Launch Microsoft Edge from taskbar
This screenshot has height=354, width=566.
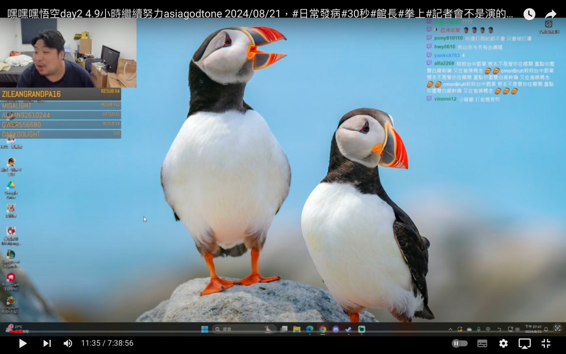pos(309,329)
